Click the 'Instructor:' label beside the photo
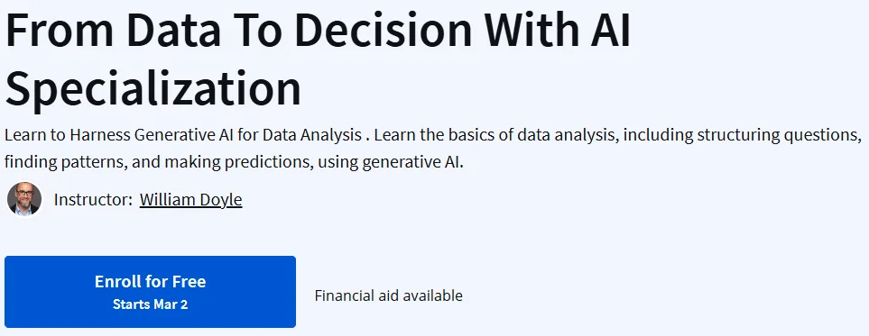 [93, 199]
